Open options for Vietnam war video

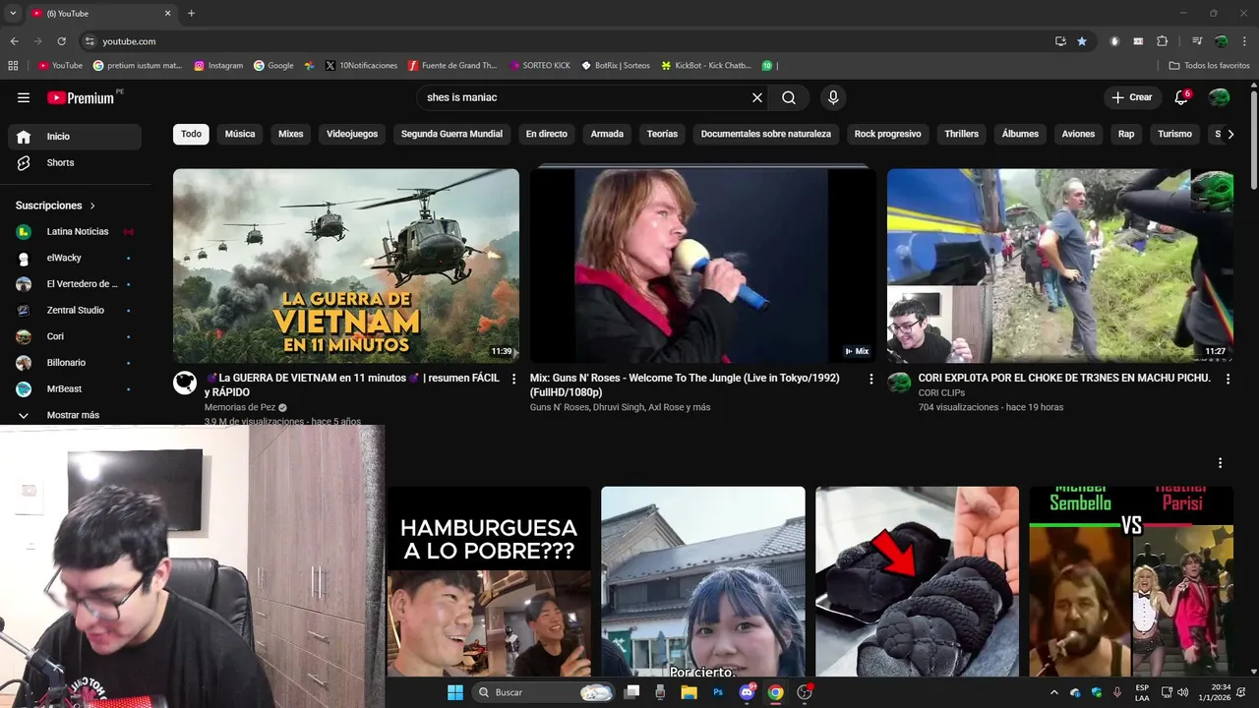pos(513,379)
